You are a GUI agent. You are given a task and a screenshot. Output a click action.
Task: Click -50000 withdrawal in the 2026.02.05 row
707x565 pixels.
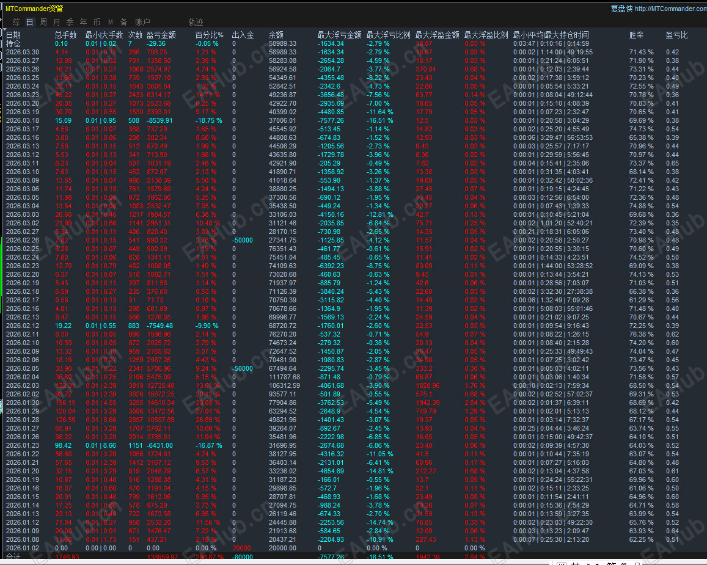point(243,368)
